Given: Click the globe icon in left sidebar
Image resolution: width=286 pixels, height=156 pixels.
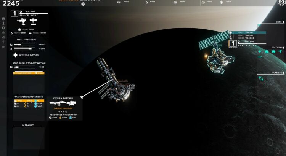Looking at the screenshot, I should (3, 18).
